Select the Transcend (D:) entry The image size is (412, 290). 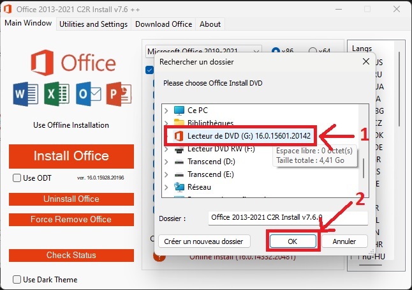[x=211, y=162]
